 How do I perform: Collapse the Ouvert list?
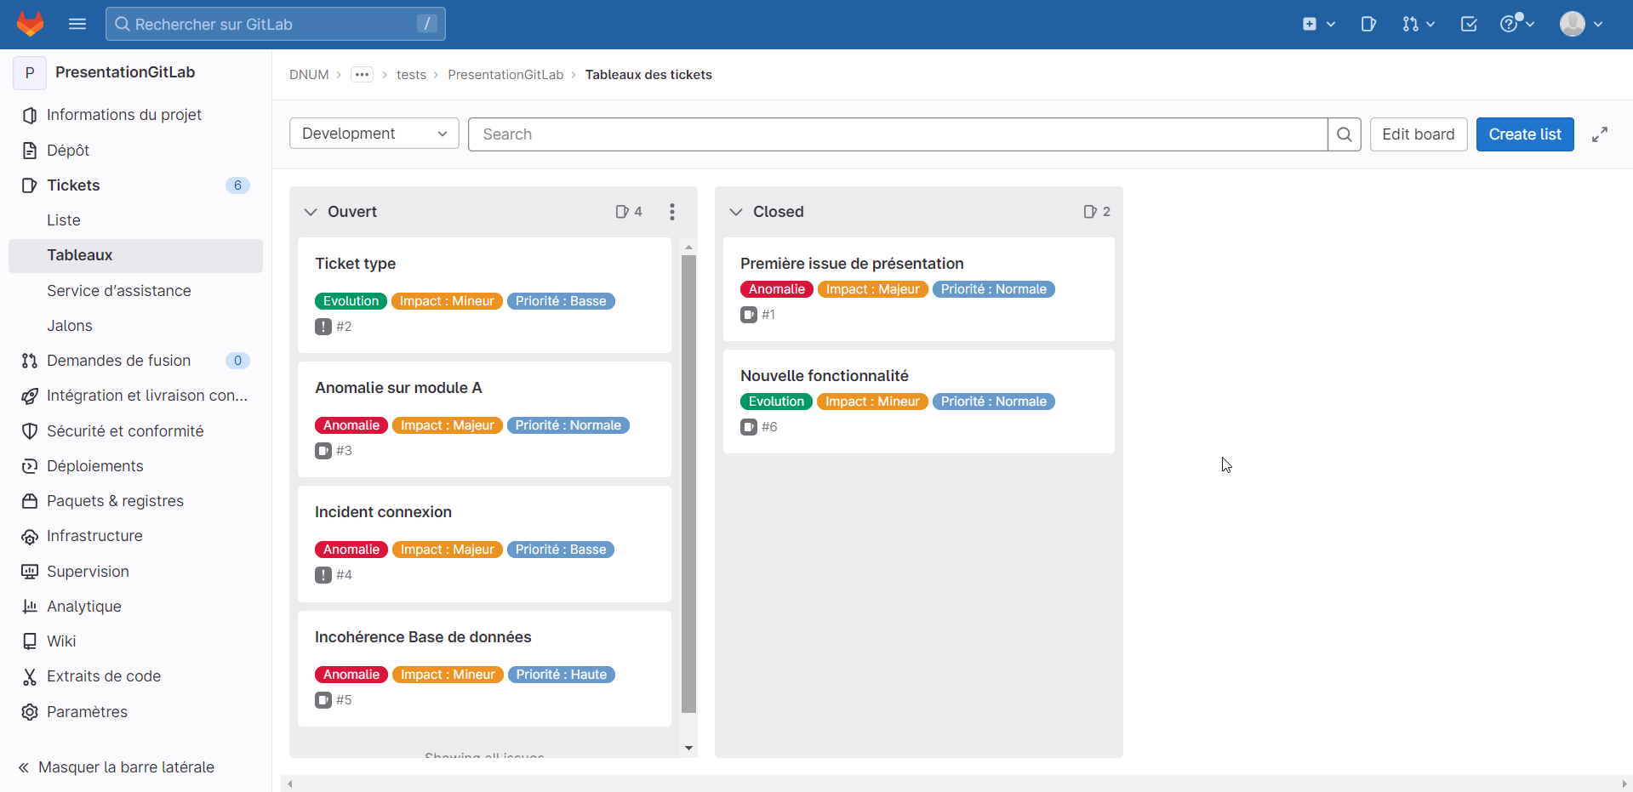[x=311, y=212]
